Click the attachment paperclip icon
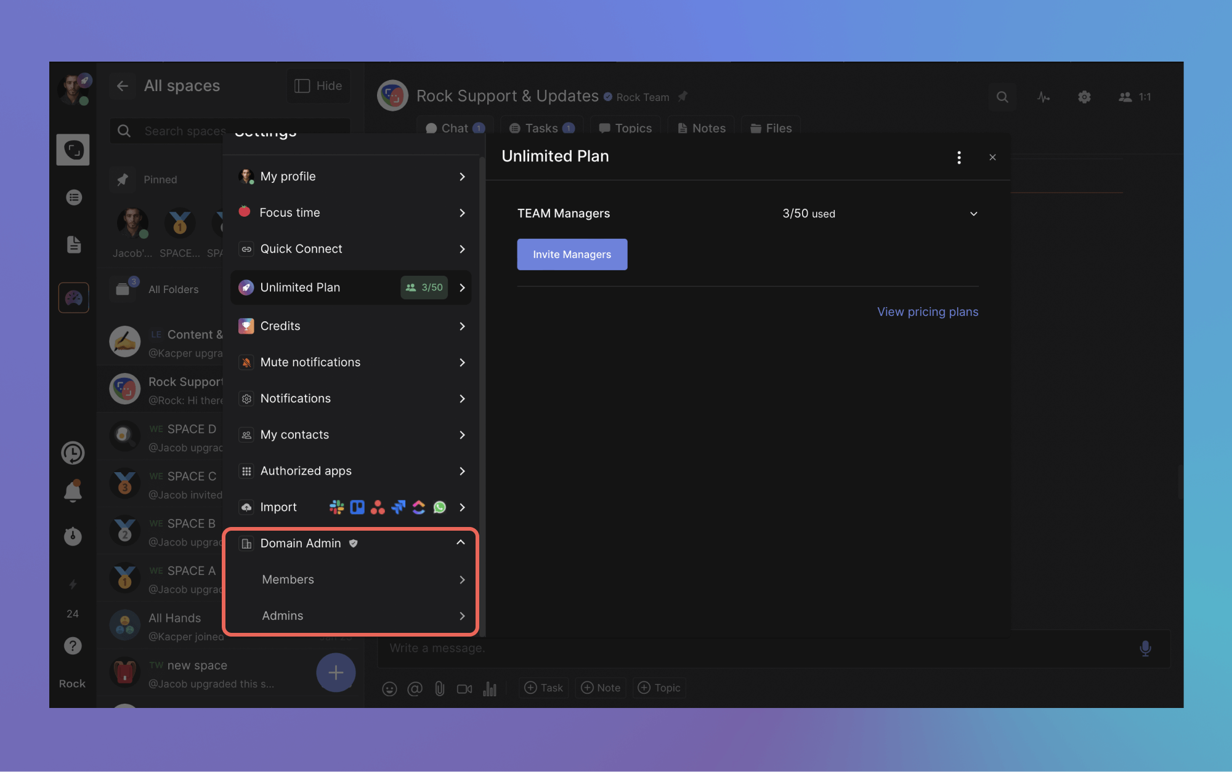The image size is (1232, 772). tap(439, 688)
